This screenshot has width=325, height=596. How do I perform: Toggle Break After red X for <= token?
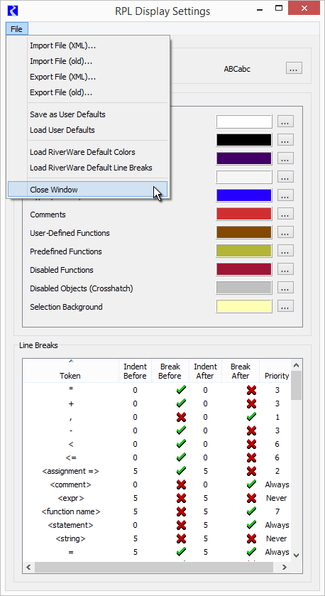[251, 457]
